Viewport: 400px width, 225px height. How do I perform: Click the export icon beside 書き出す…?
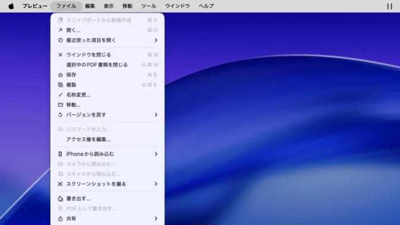(60, 198)
